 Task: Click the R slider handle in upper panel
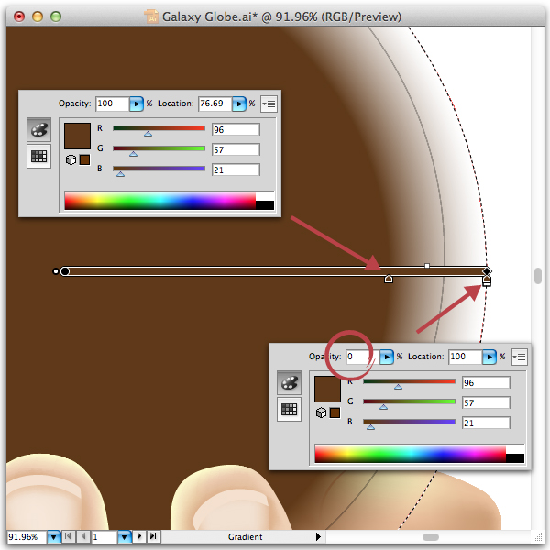148,134
